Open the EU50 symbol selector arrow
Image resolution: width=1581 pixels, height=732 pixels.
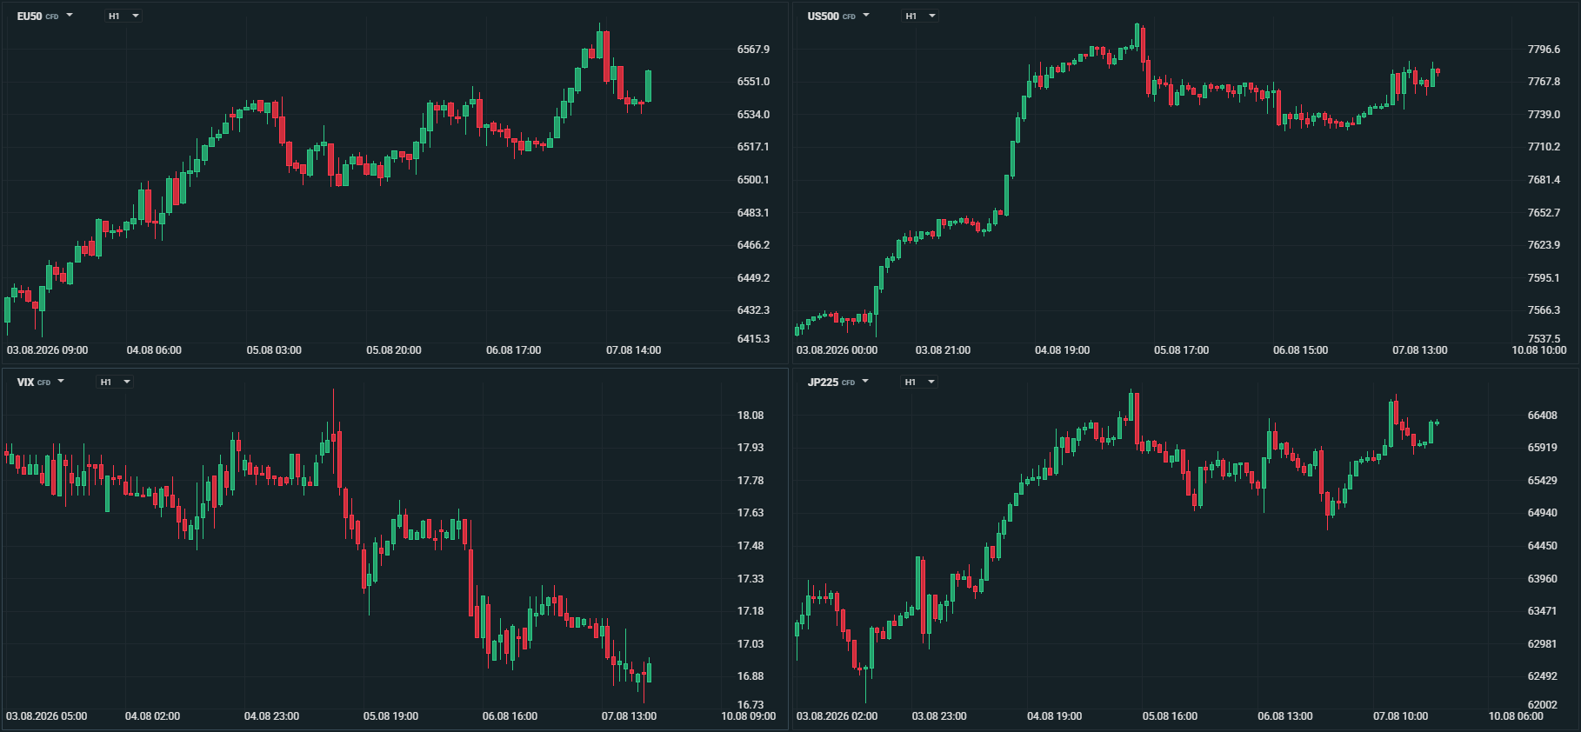coord(70,16)
